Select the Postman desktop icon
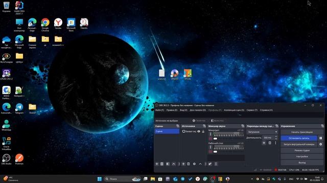This screenshot has width=327, height=183. [x=19, y=159]
